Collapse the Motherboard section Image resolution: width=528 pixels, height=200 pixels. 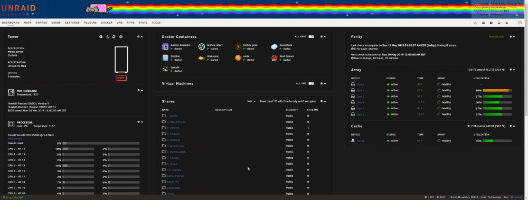pos(142,90)
